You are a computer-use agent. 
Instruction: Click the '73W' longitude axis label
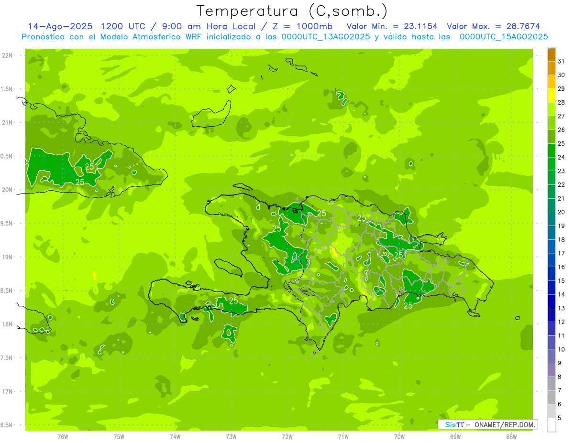click(x=231, y=437)
